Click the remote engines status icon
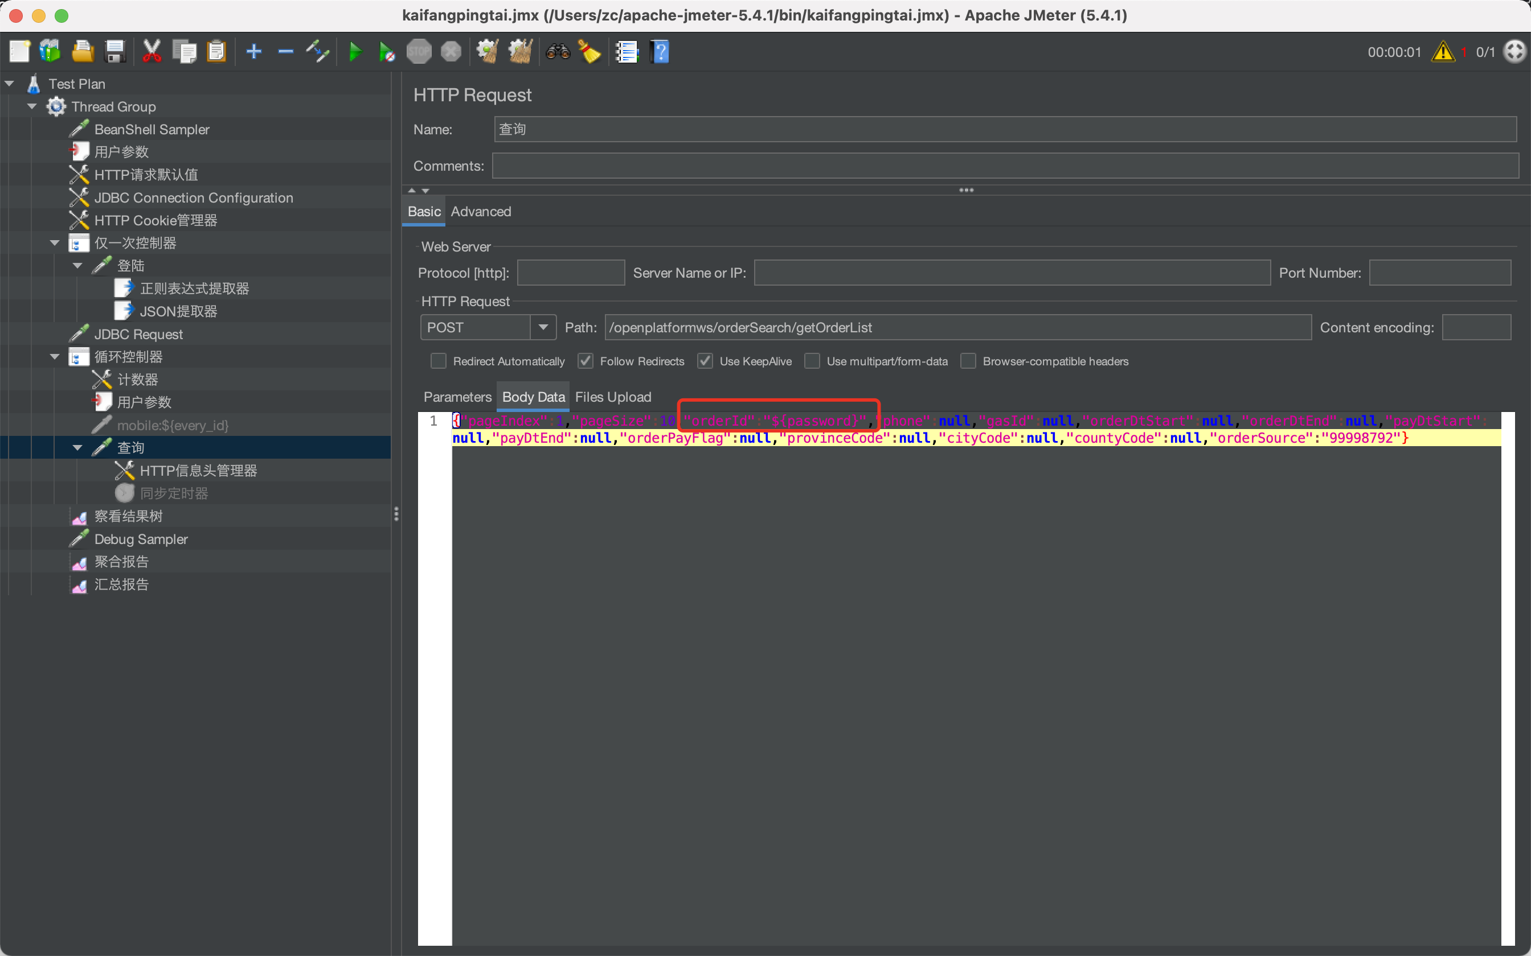 [x=1514, y=51]
